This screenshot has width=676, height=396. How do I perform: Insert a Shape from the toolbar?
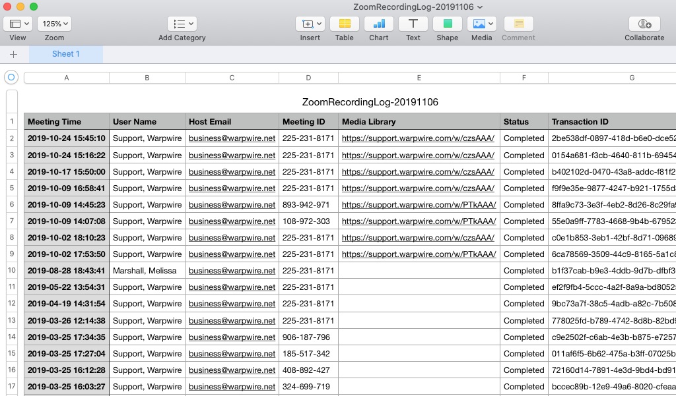point(448,24)
